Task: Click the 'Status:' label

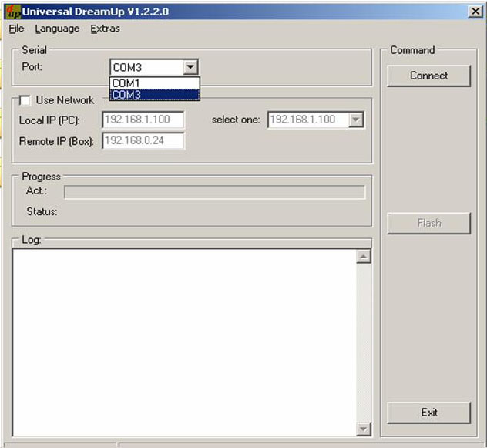Action: tap(42, 211)
